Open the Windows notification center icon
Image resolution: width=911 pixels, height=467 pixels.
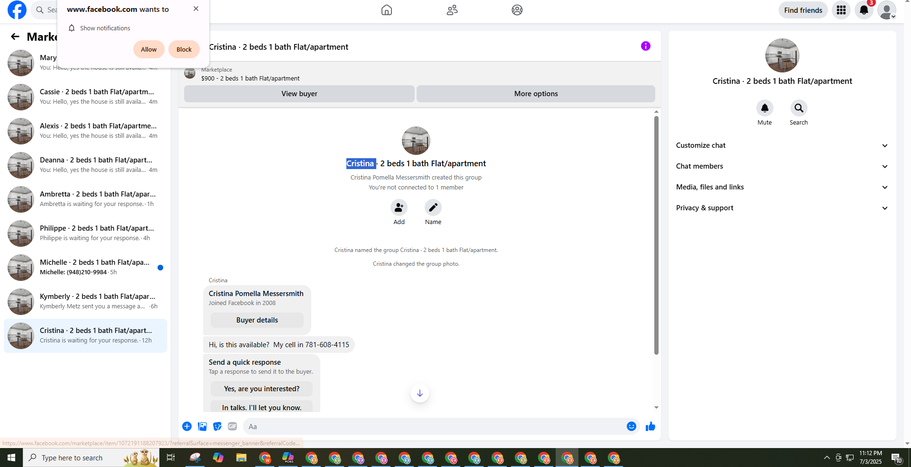(896, 458)
